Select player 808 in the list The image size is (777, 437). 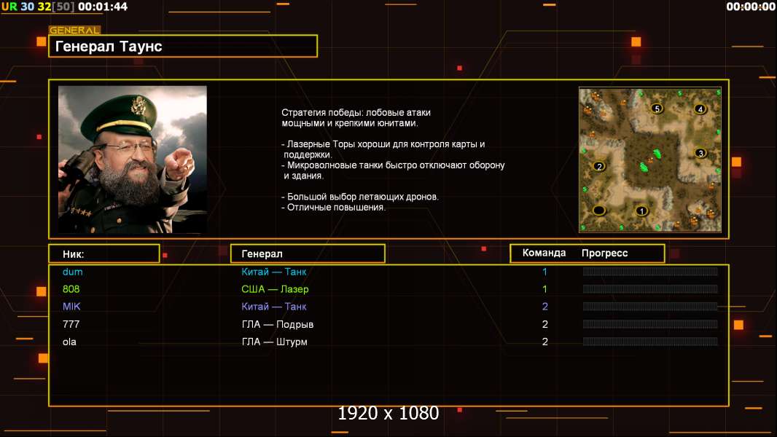(71, 289)
